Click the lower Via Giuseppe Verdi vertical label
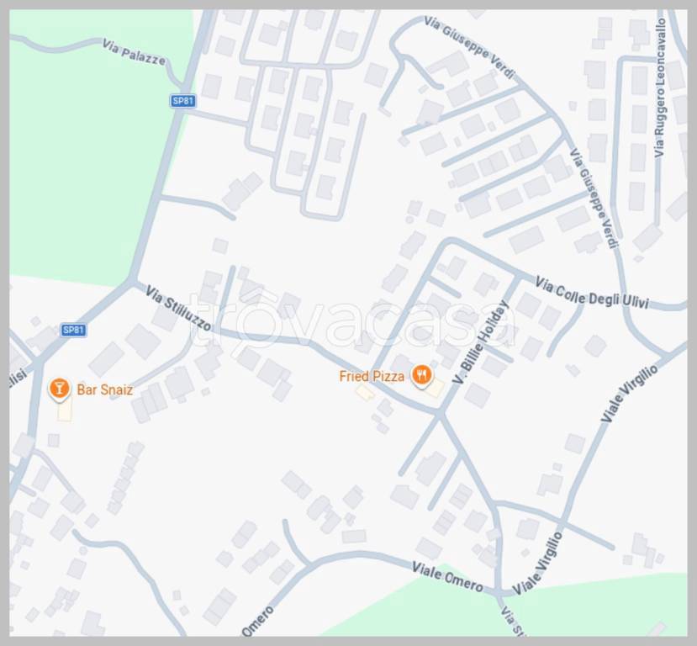Screen dimensions: 697x646 [594, 199]
